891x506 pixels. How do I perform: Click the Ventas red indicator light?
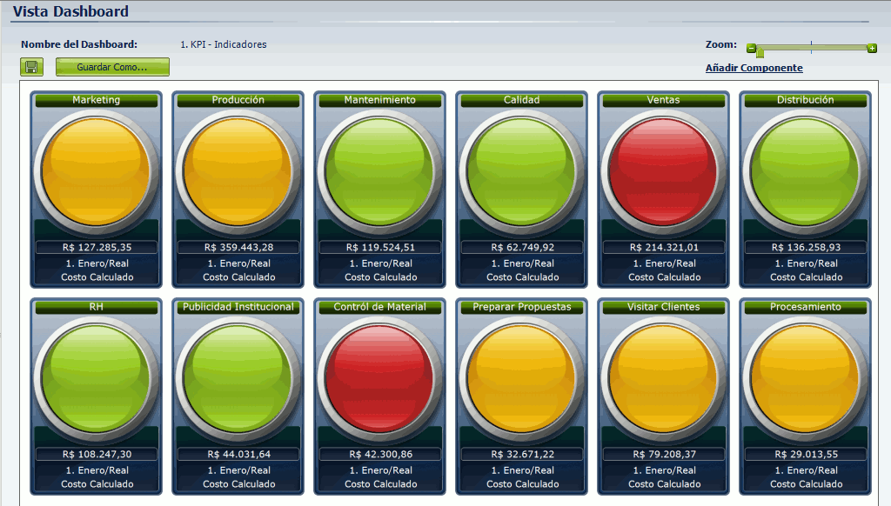click(663, 168)
